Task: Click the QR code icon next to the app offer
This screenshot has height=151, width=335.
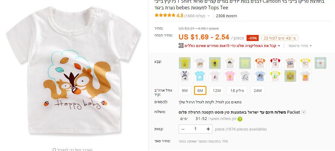Action: click(181, 46)
